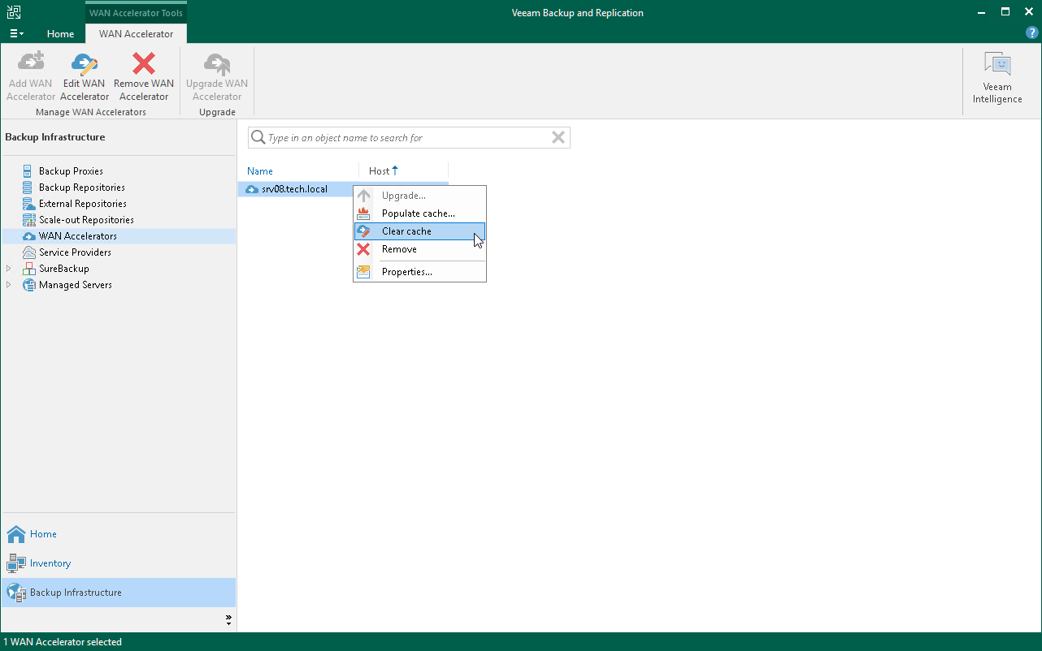Clear the search box with X icon
1042x651 pixels.
tap(558, 138)
